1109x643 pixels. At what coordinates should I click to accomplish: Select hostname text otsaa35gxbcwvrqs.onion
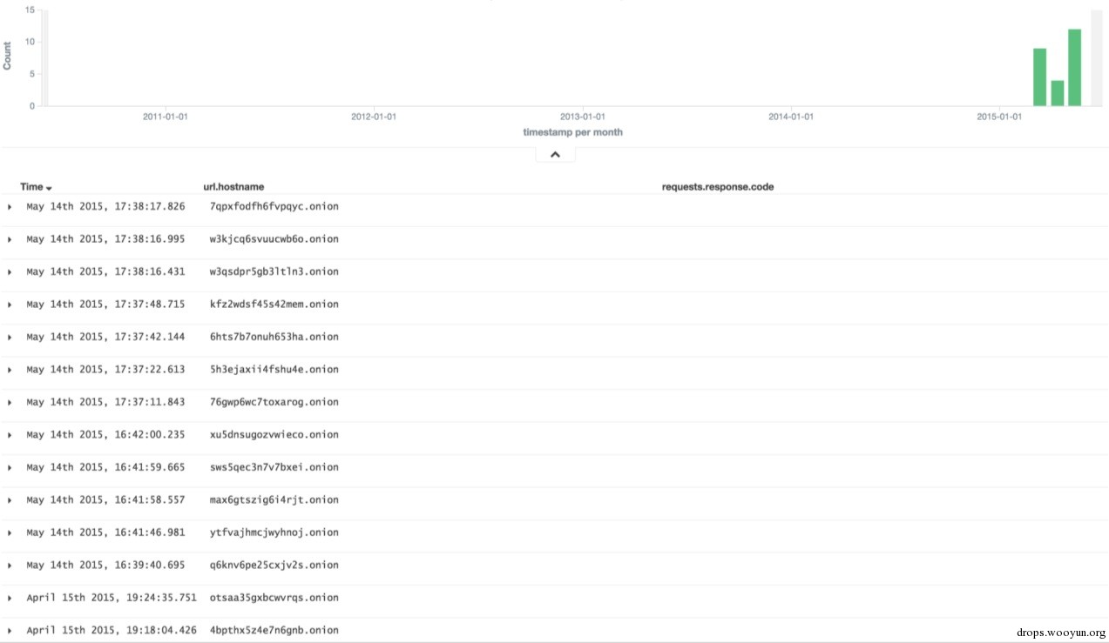click(x=274, y=598)
